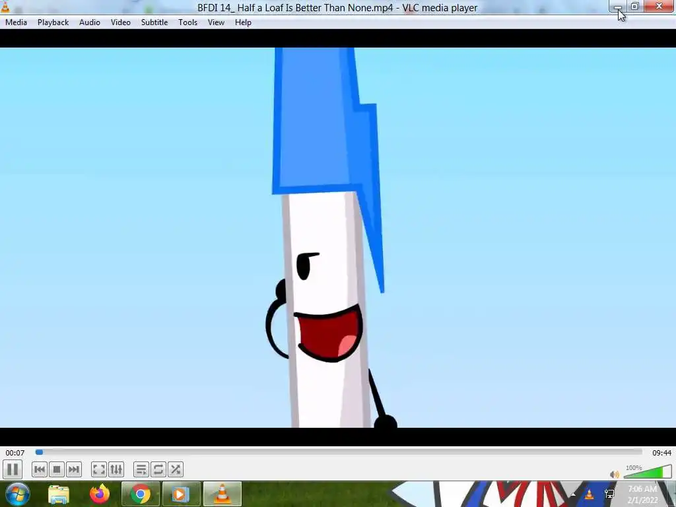Skip to next media track
Image resolution: width=676 pixels, height=507 pixels.
[x=74, y=469]
